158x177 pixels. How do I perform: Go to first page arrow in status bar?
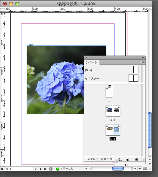[x=2, y=169]
